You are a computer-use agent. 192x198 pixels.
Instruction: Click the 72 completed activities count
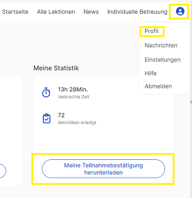(x=61, y=115)
